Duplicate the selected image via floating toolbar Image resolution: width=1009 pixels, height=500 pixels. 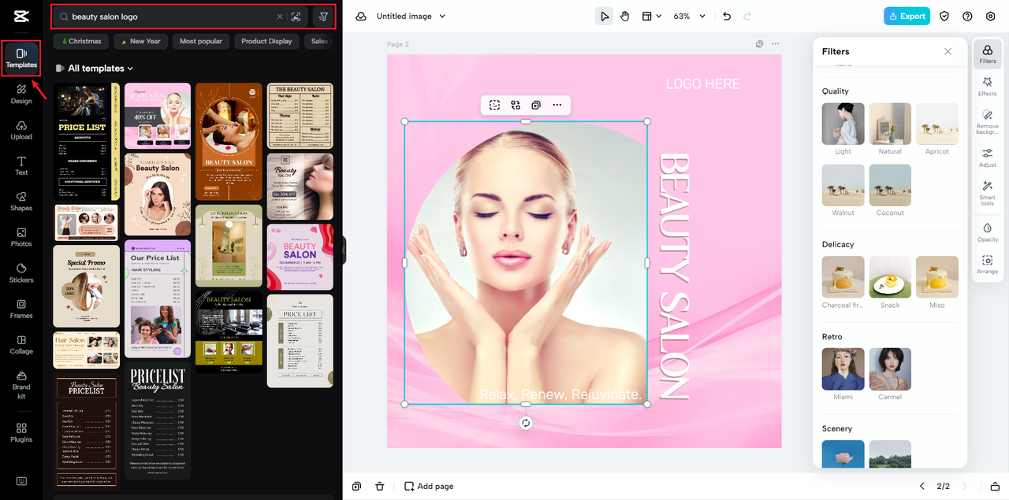coord(536,105)
